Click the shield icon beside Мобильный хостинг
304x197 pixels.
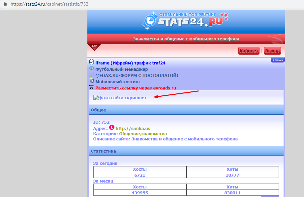point(92,81)
